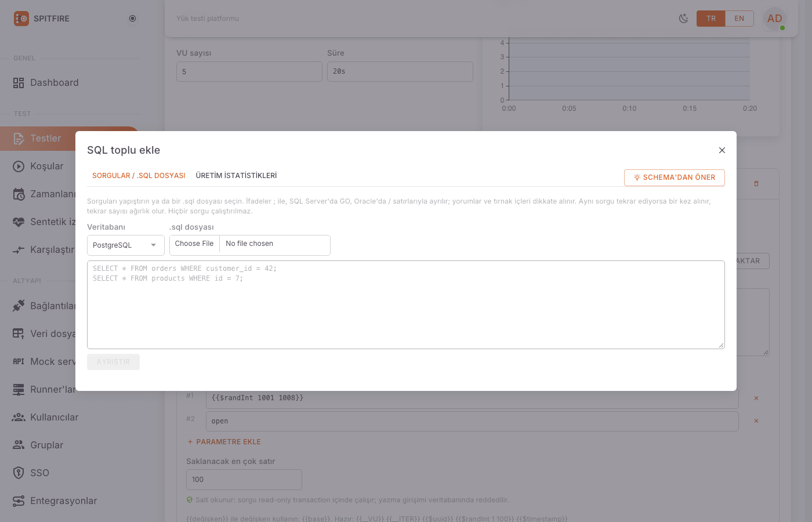Open the Karşılaştır compare icon
812x522 pixels.
pos(19,250)
